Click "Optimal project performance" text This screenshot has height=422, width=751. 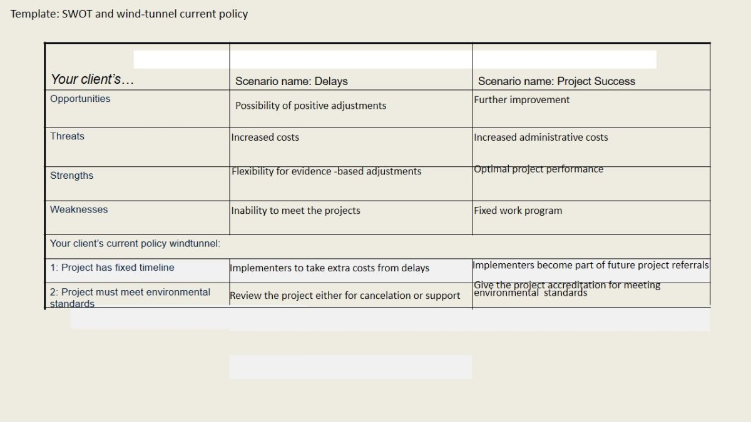pos(538,169)
